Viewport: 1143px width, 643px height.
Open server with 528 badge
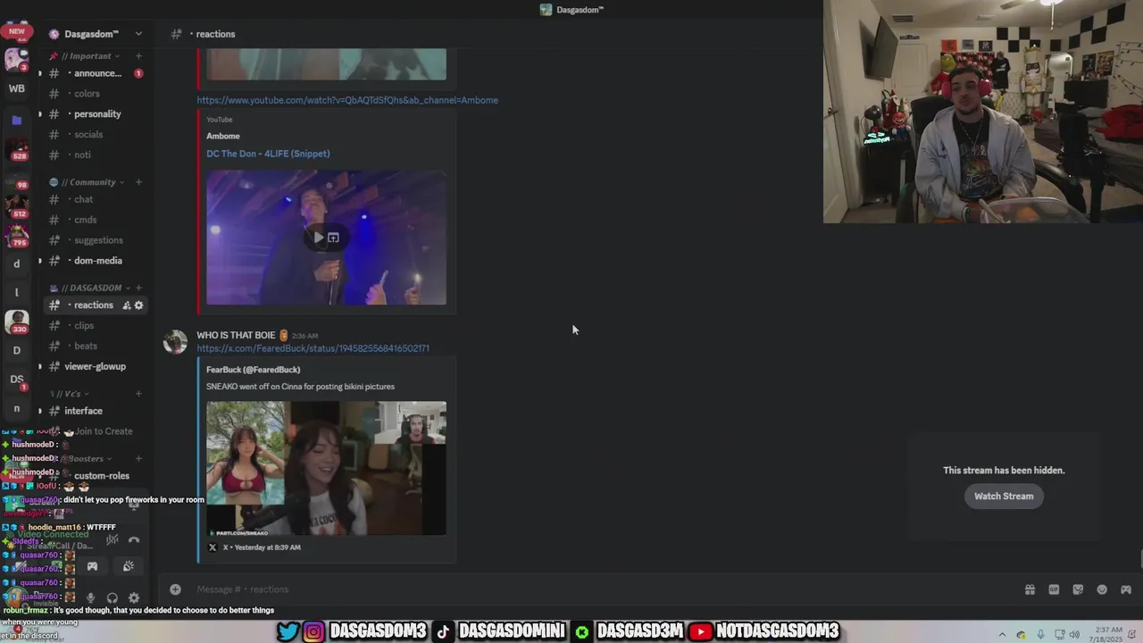pyautogui.click(x=16, y=150)
